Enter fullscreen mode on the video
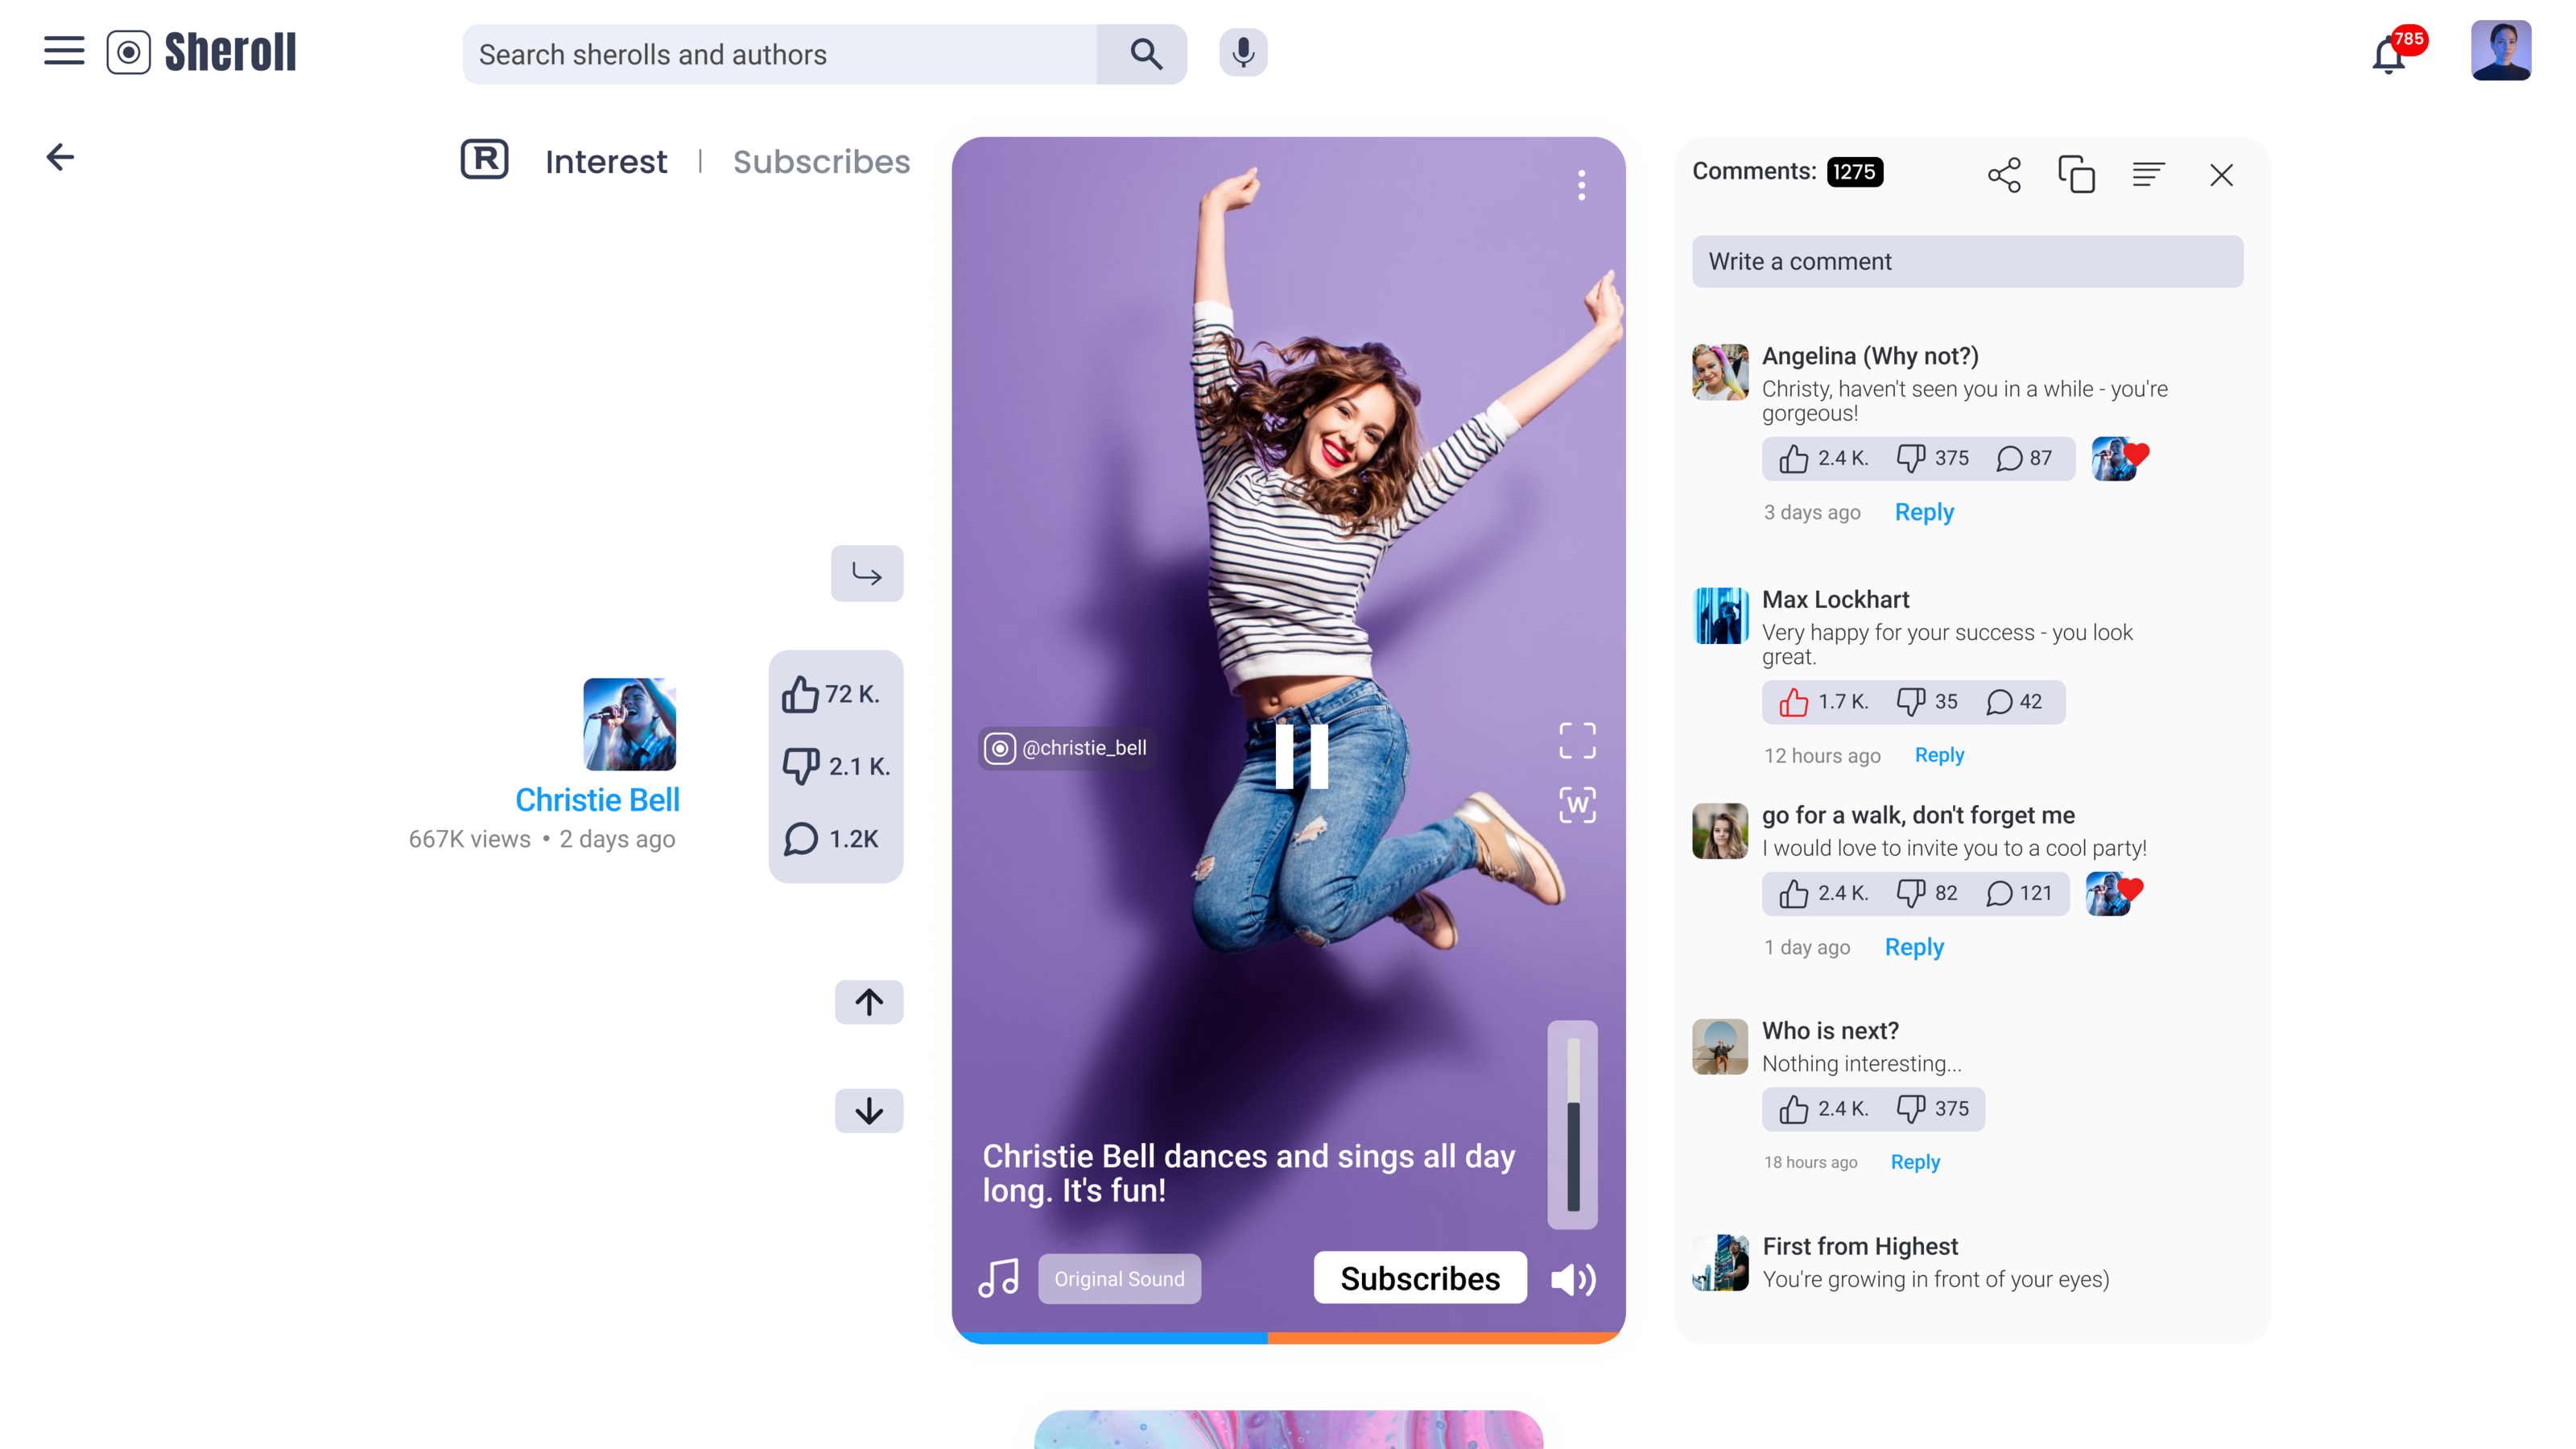This screenshot has width=2576, height=1449. point(1577,741)
